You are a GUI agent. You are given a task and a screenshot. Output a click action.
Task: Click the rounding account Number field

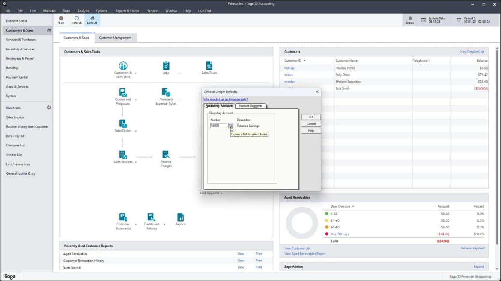pos(218,126)
